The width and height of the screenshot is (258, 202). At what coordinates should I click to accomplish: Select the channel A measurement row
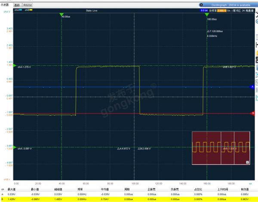click(129, 194)
